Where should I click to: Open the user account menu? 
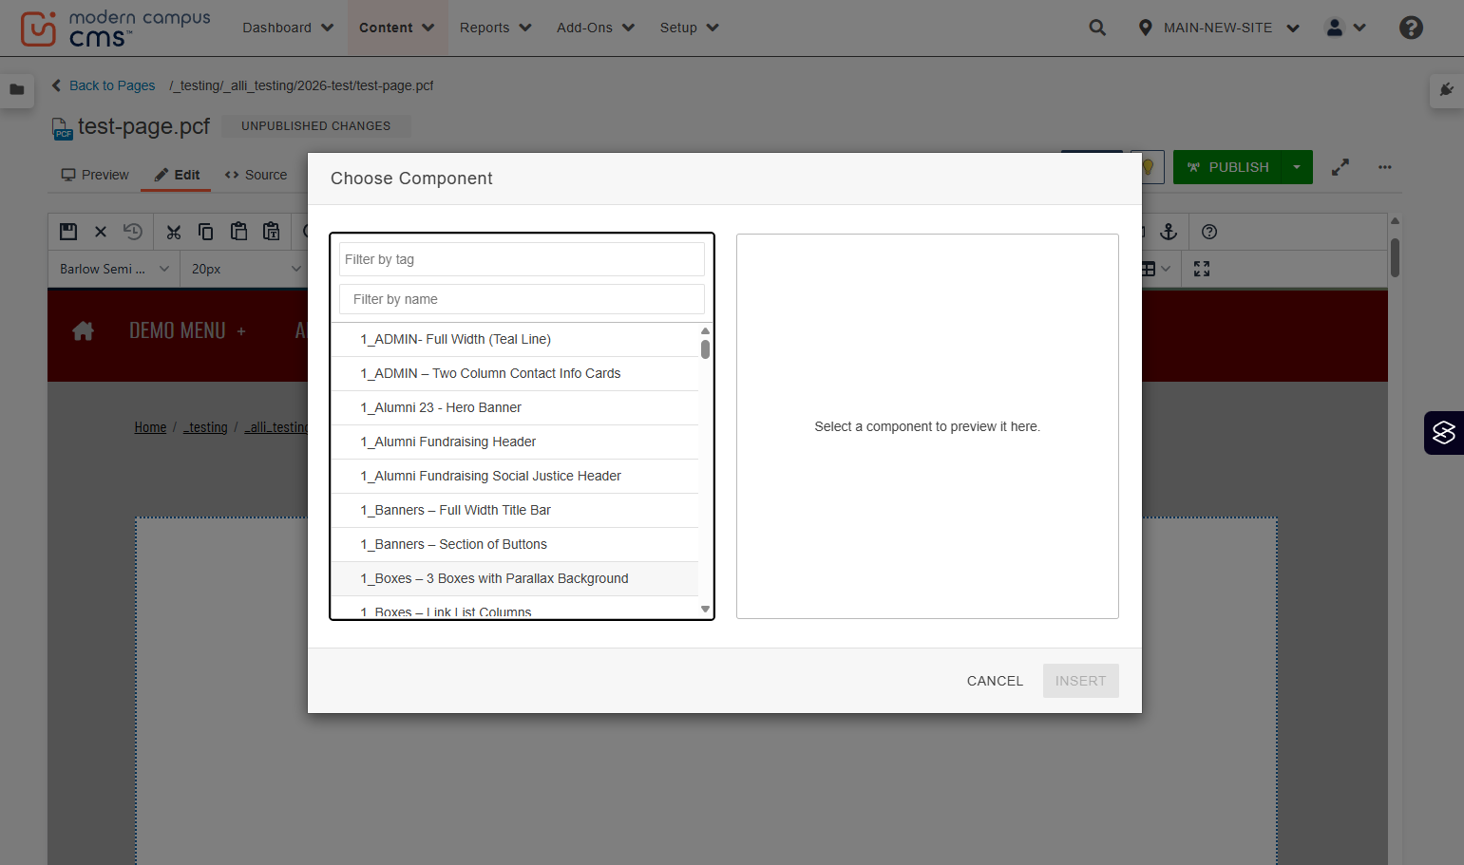[x=1345, y=28]
